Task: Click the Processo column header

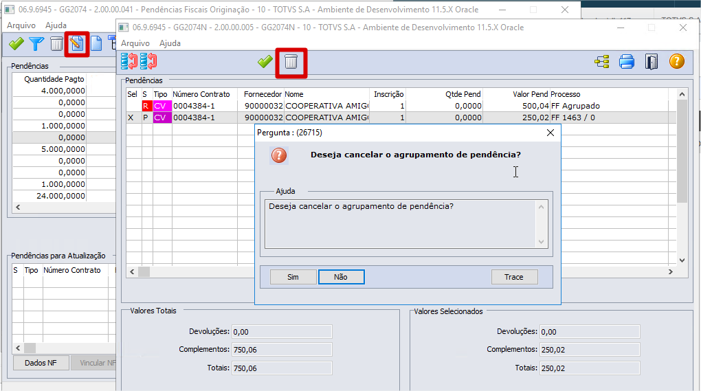Action: 566,94
